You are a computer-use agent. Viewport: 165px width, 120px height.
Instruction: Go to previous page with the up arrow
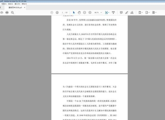(x=52, y=13)
